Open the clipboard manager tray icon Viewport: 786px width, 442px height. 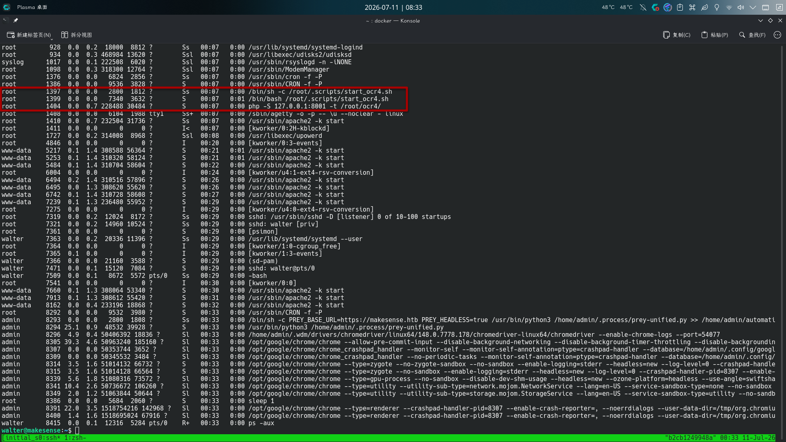680,7
